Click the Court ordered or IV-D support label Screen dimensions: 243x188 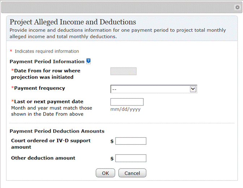51,140
